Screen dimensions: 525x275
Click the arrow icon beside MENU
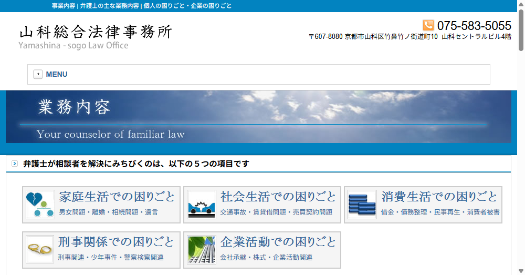(38, 74)
